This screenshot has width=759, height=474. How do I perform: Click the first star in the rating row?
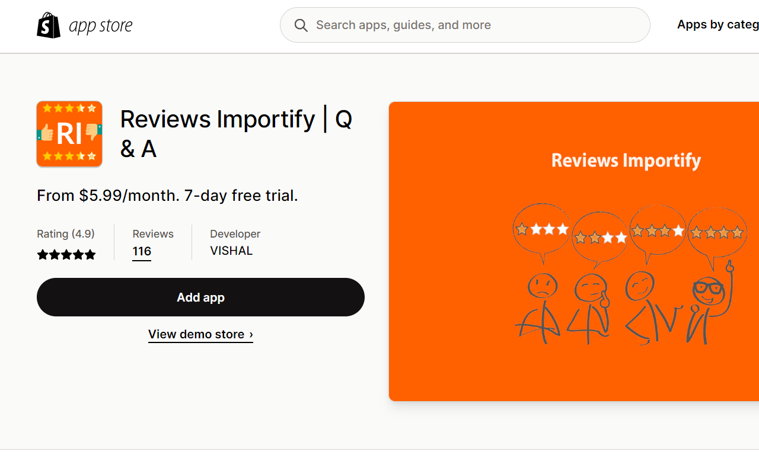(43, 254)
